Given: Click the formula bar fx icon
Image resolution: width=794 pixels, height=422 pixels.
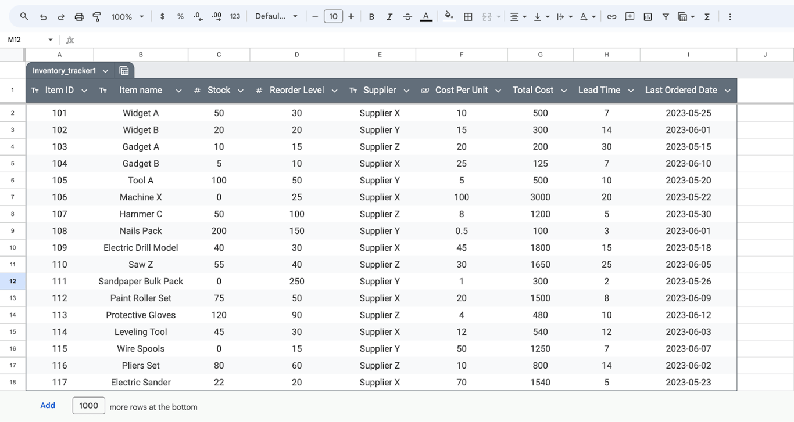Looking at the screenshot, I should click(x=70, y=40).
